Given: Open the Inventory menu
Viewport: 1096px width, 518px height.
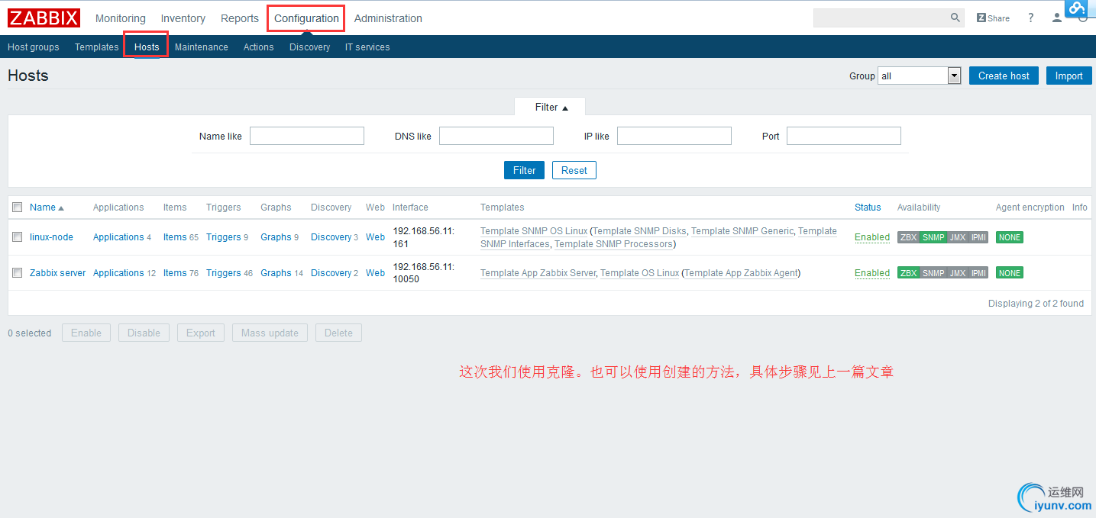Looking at the screenshot, I should (183, 18).
